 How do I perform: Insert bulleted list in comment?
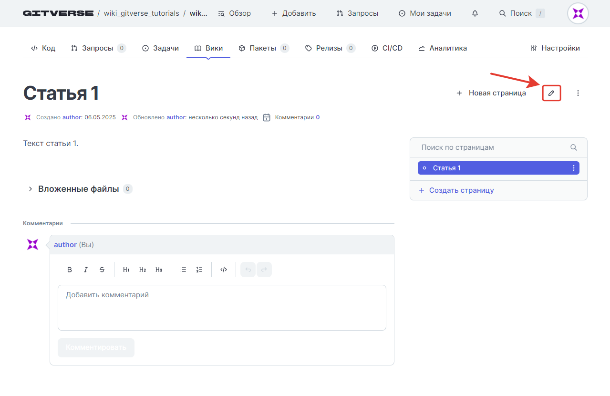[183, 270]
